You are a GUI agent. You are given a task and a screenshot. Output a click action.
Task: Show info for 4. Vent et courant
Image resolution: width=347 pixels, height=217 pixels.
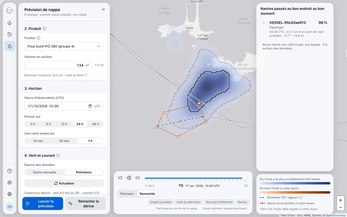point(58,155)
